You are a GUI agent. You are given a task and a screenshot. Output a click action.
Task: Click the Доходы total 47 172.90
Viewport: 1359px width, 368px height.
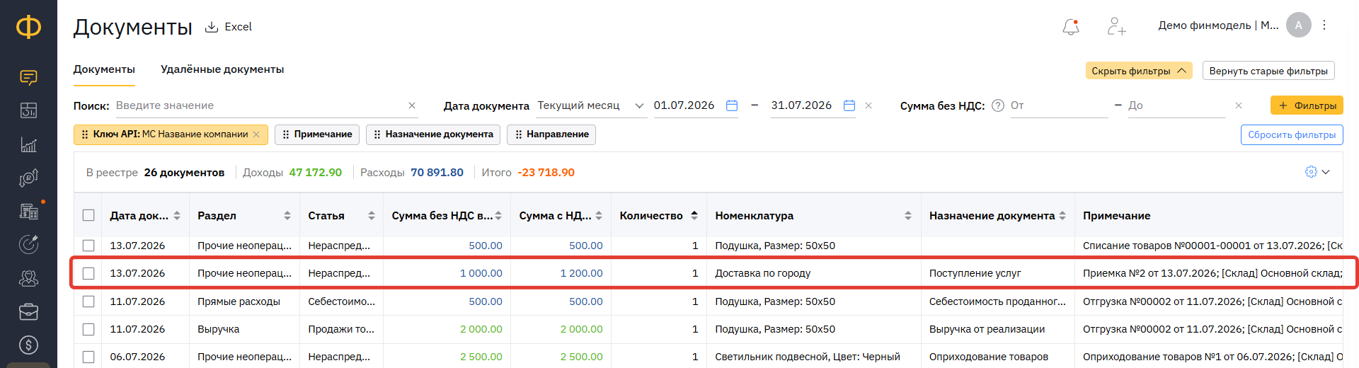point(315,172)
